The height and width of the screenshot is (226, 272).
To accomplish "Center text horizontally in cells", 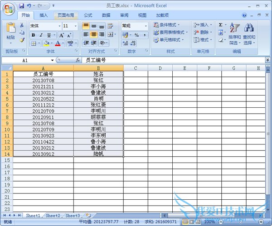I will [94, 34].
